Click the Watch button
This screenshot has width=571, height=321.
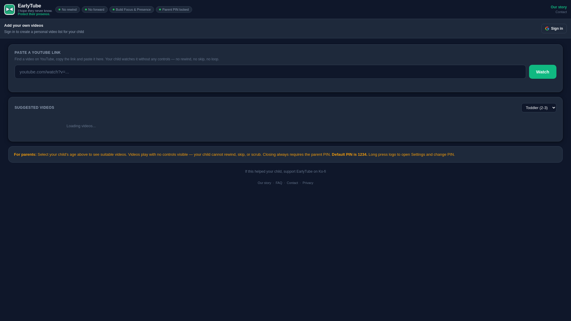[x=542, y=72]
